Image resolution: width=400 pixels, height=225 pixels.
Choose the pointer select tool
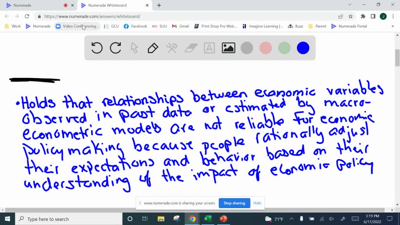pos(134,48)
